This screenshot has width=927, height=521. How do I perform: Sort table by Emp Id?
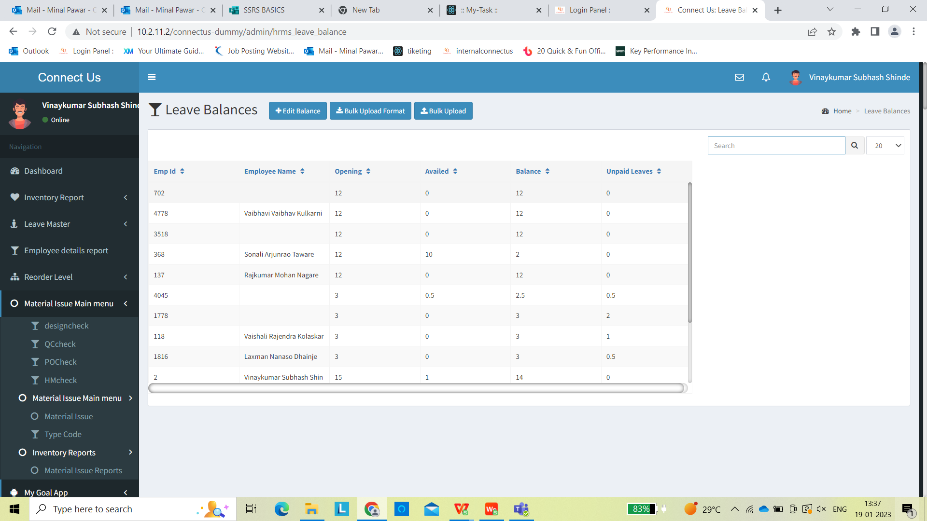point(169,171)
